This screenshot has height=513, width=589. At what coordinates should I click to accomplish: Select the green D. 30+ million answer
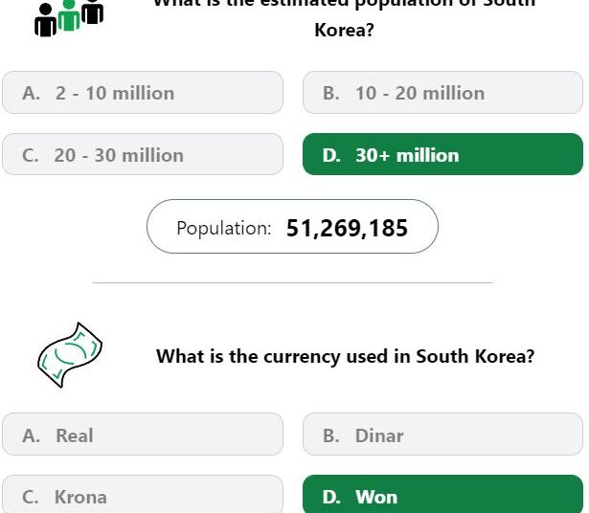coord(442,154)
